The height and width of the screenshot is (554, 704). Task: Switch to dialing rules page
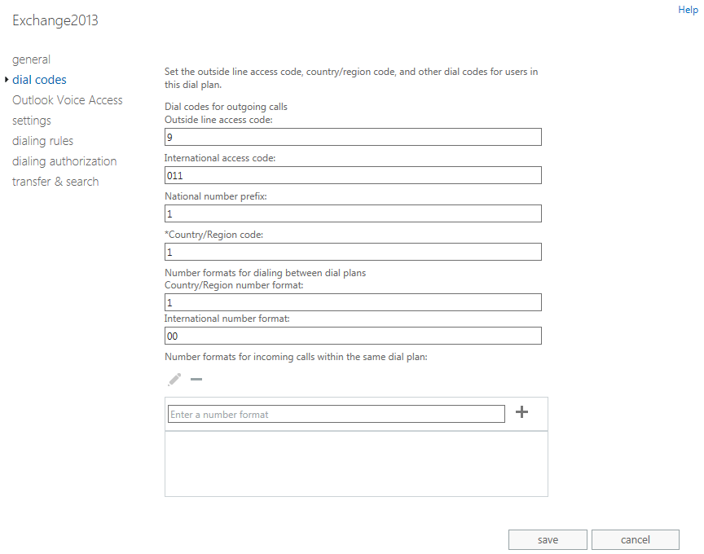[x=43, y=141]
